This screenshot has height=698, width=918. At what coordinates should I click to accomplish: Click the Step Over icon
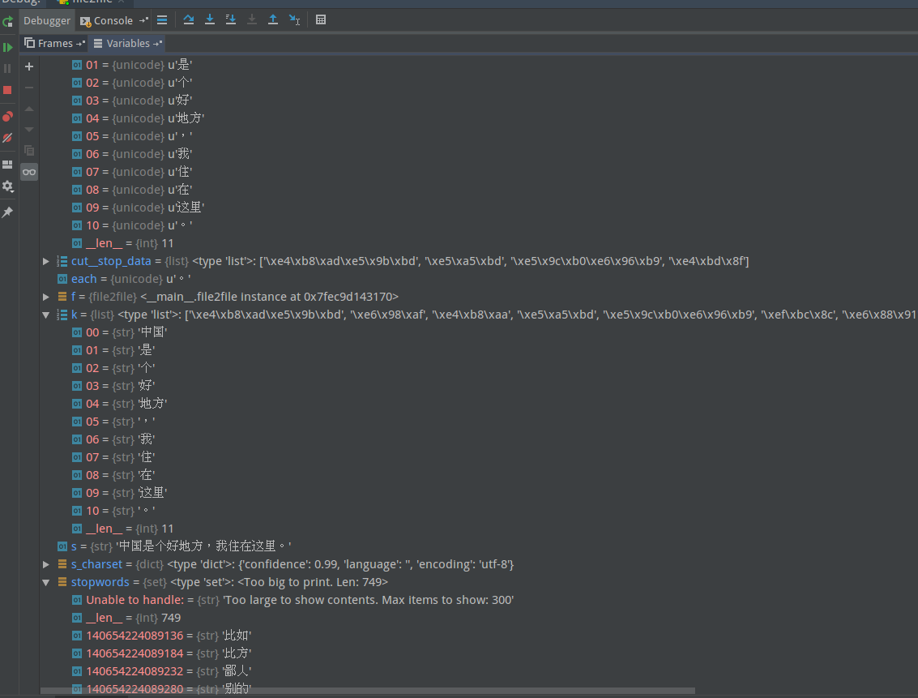click(x=189, y=20)
